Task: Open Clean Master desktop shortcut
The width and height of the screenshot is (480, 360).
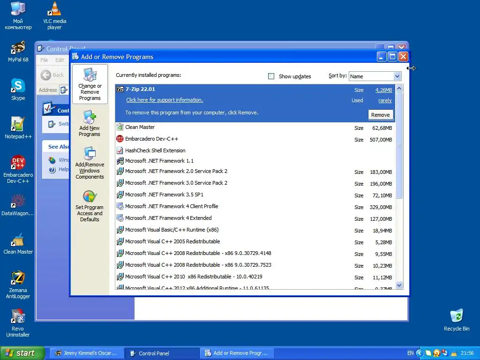Action: coord(18,240)
